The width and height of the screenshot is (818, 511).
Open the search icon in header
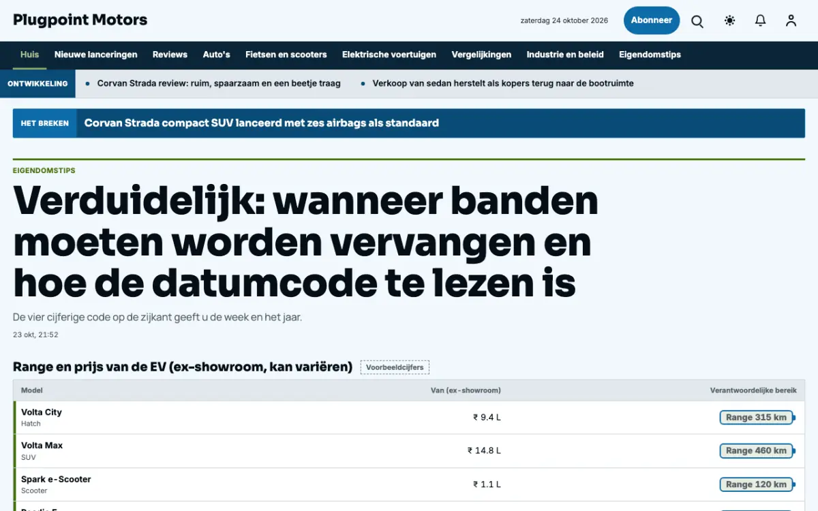pos(697,21)
